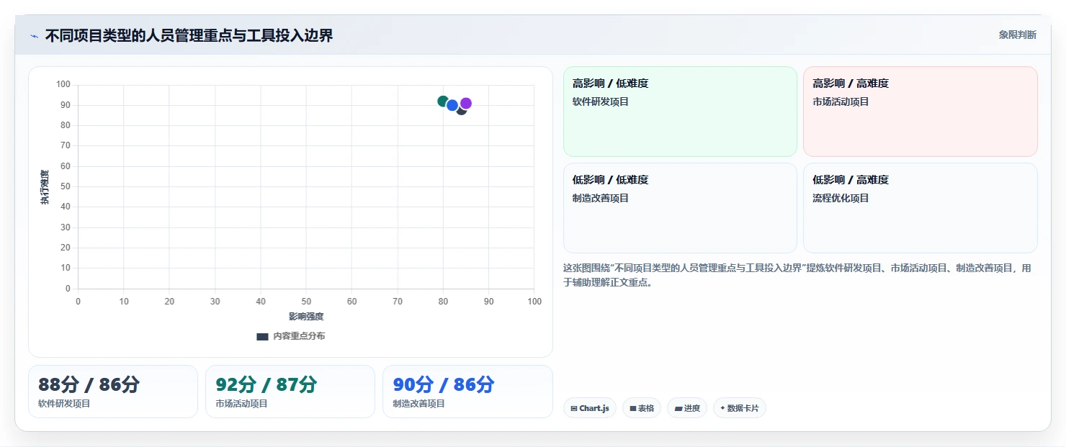Viewport: 1066px width, 447px height.
Task: Select the title 不同项目类型的人员管理重点与工具投入边界
Action: tap(189, 36)
